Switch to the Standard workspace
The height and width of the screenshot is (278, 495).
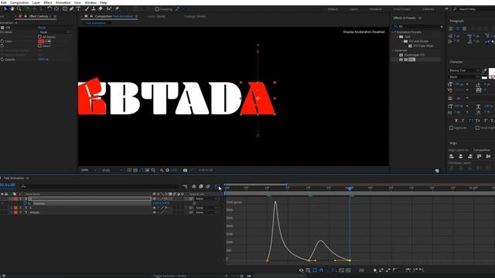click(375, 9)
